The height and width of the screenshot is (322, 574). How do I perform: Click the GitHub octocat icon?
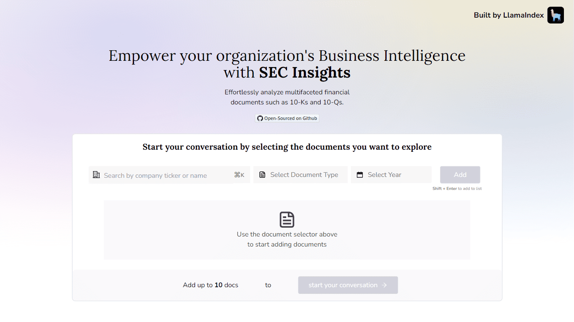pos(260,119)
